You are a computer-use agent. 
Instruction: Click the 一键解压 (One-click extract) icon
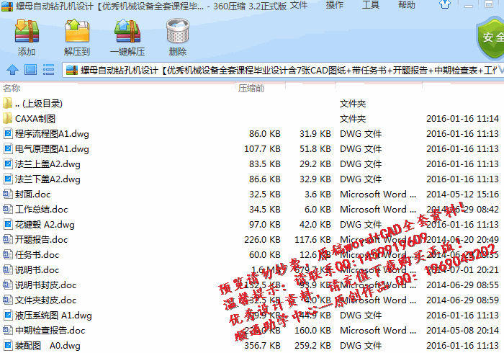click(127, 31)
